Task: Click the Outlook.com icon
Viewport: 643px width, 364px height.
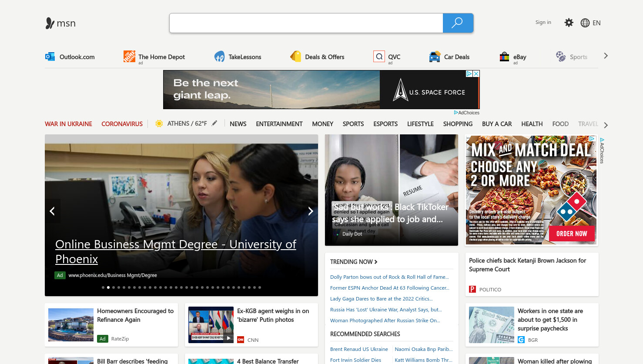Action: click(x=50, y=57)
